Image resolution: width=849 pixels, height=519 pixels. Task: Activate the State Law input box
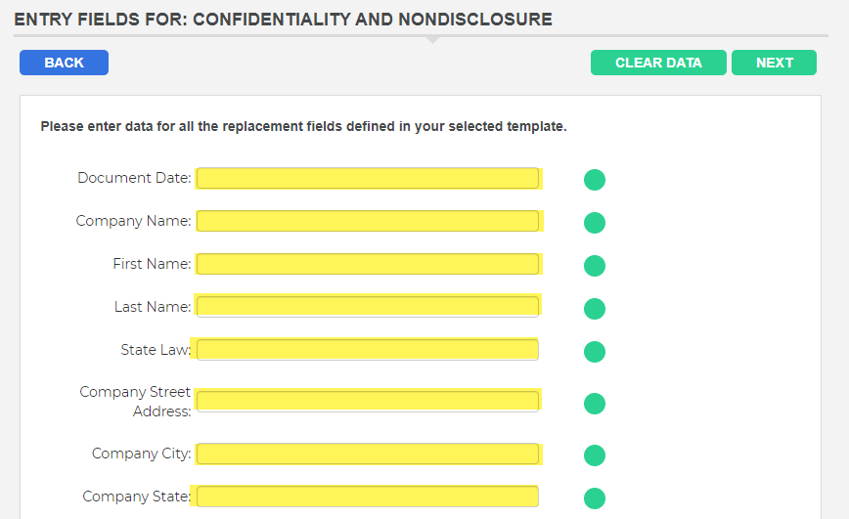pyautogui.click(x=368, y=350)
